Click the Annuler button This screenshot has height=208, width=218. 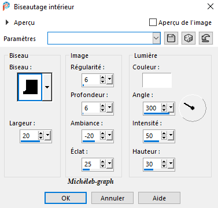point(112,198)
